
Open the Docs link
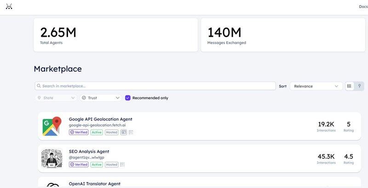[363, 6]
